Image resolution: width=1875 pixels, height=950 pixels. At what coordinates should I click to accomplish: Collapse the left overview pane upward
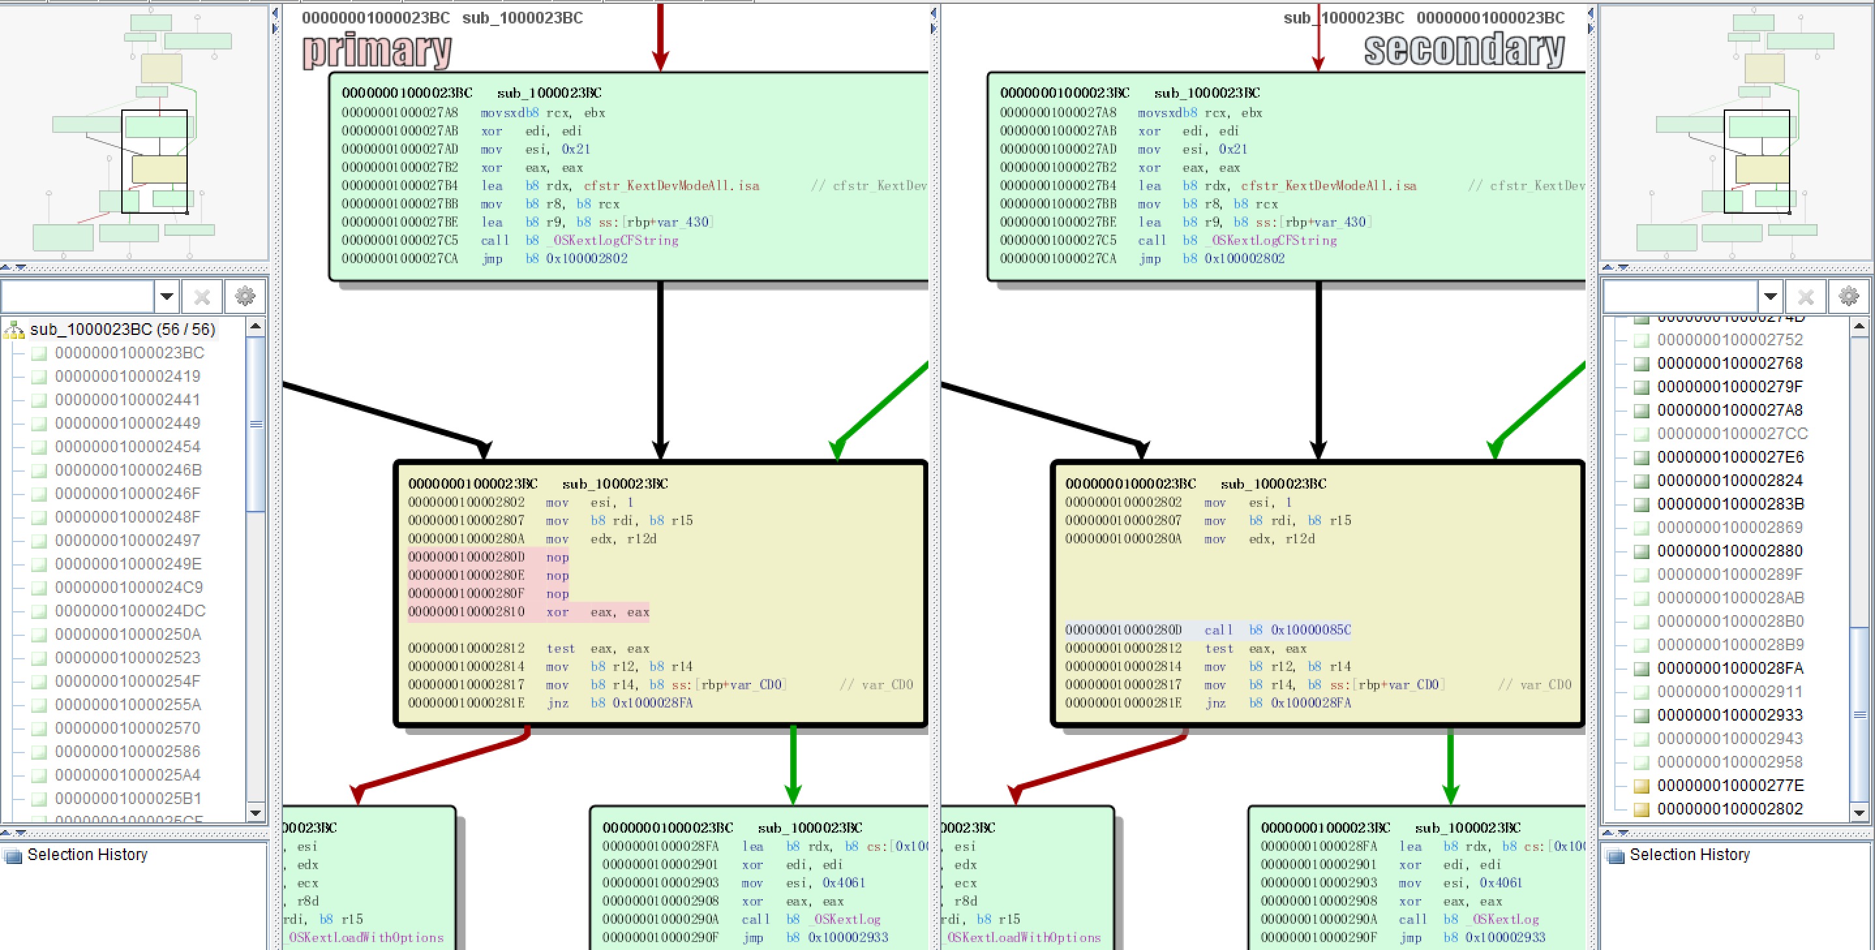7,267
